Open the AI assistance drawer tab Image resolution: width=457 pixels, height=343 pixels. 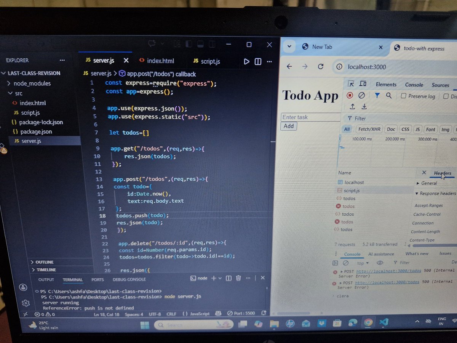coord(381,254)
